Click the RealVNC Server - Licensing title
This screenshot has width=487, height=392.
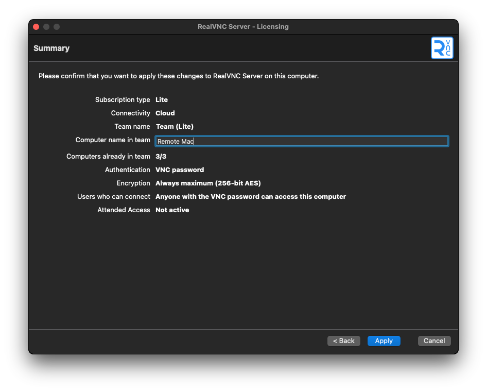pyautogui.click(x=243, y=27)
